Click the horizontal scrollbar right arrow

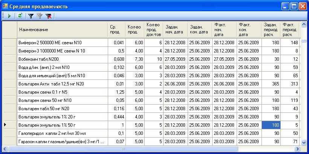[x=298, y=149]
